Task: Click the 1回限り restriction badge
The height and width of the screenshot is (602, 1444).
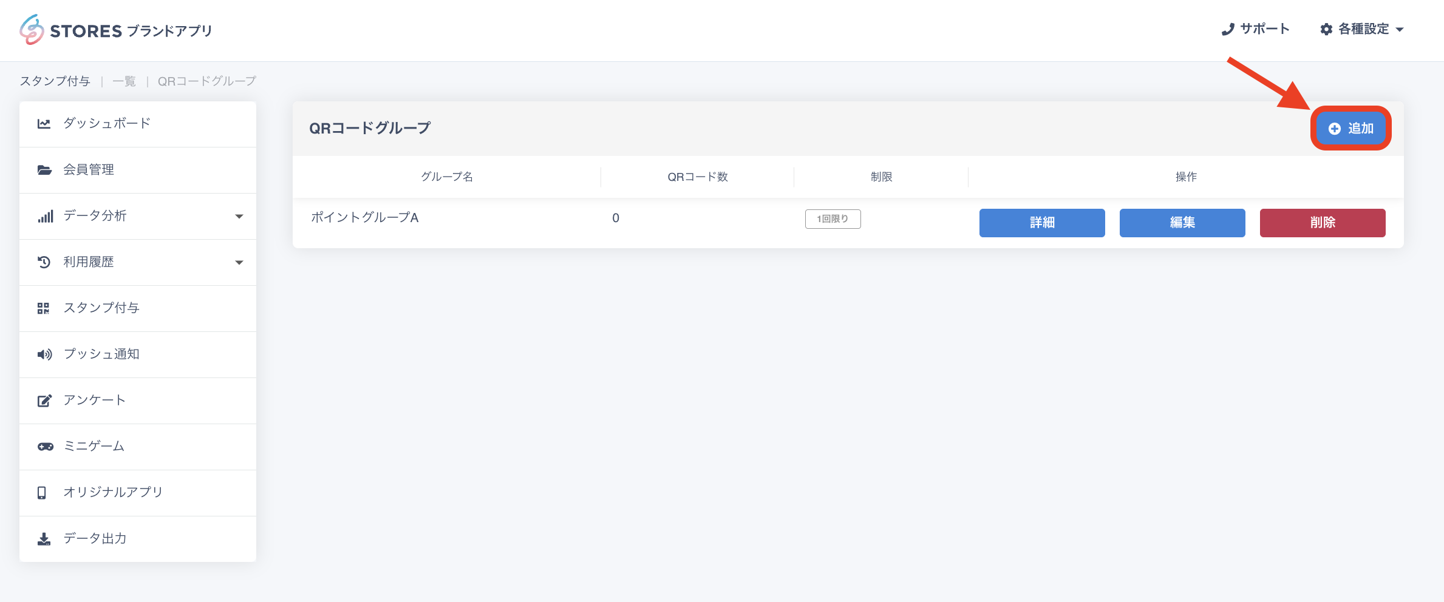Action: point(833,218)
